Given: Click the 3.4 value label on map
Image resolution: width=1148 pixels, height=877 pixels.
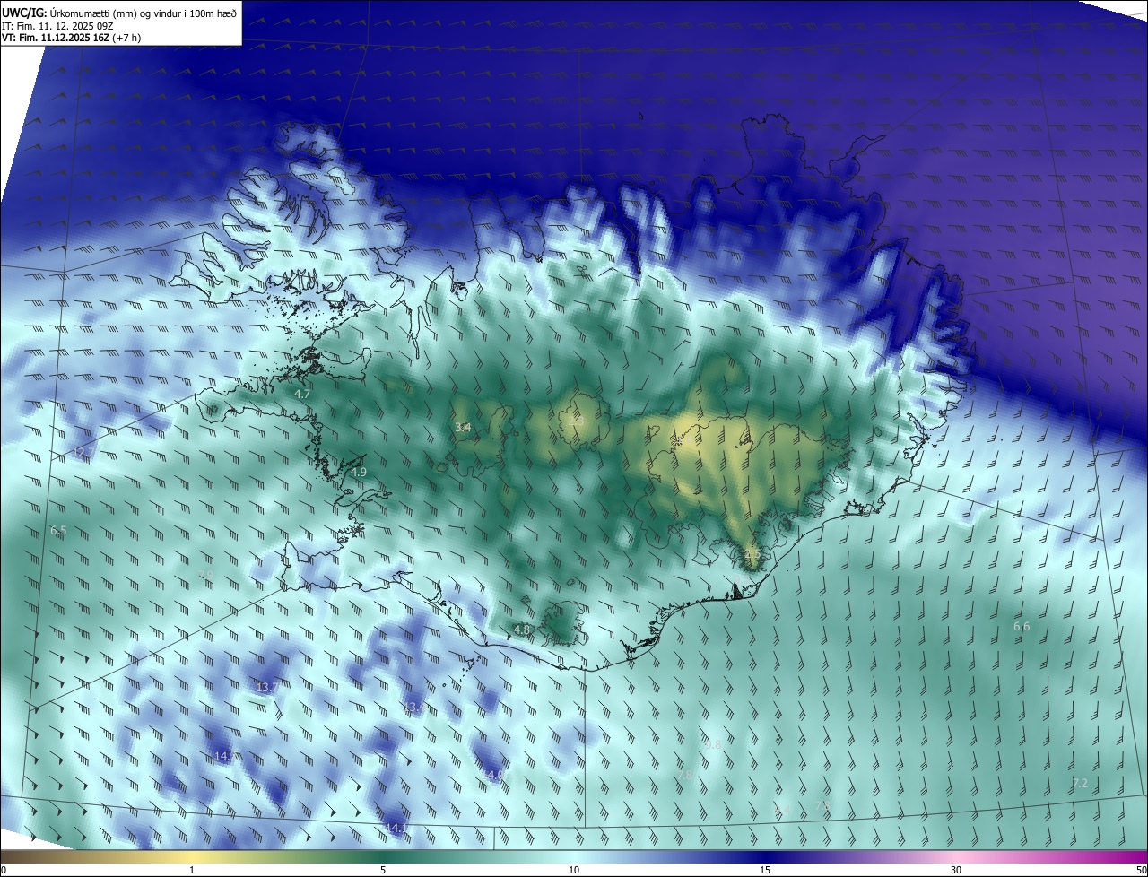Looking at the screenshot, I should click(463, 428).
